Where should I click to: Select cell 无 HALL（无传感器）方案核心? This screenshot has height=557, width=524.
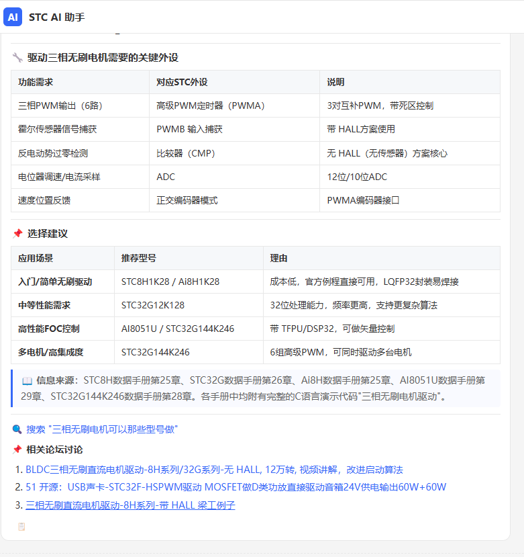click(410, 153)
